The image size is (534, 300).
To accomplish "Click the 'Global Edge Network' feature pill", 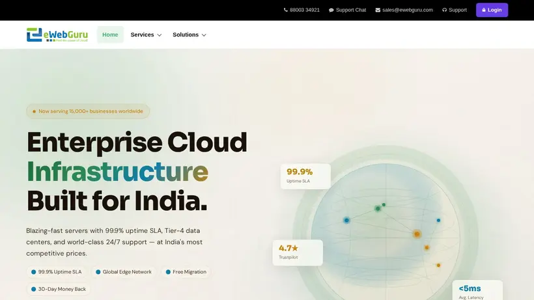I will pyautogui.click(x=124, y=272).
